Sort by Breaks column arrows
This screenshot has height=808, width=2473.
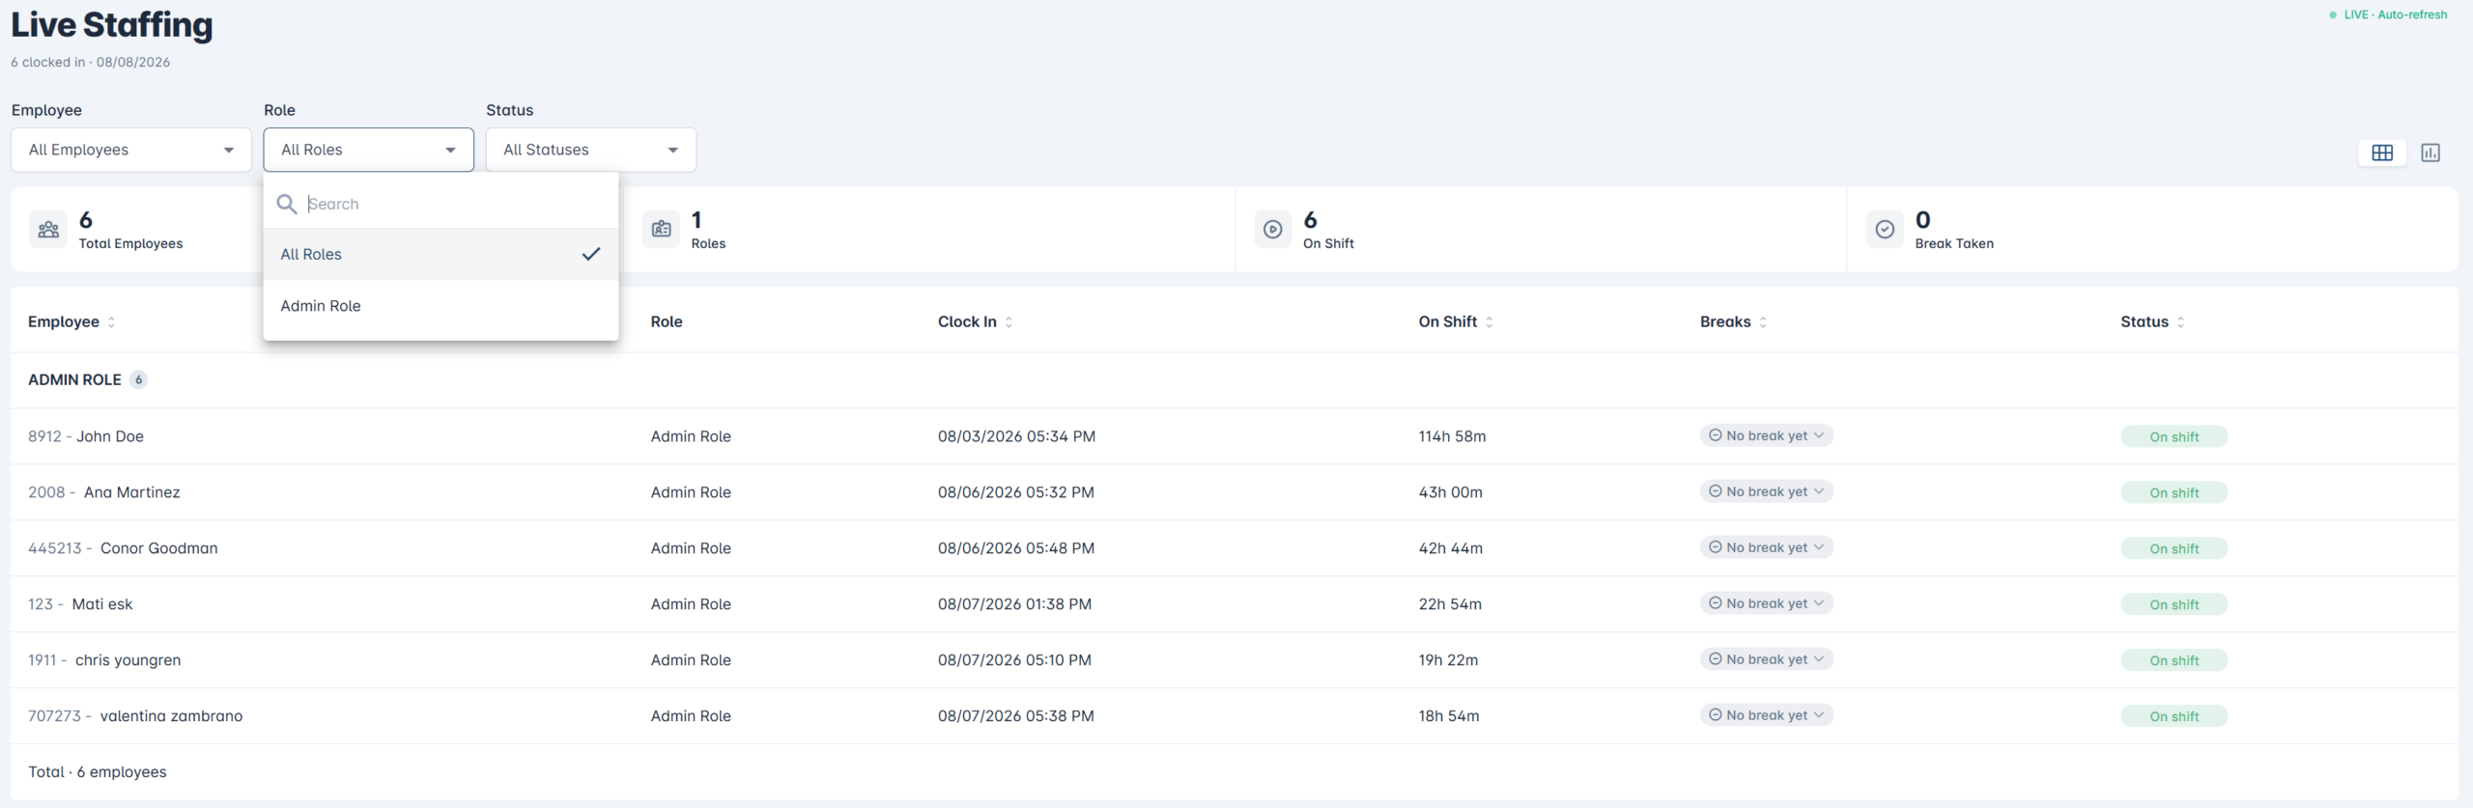[x=1763, y=322]
